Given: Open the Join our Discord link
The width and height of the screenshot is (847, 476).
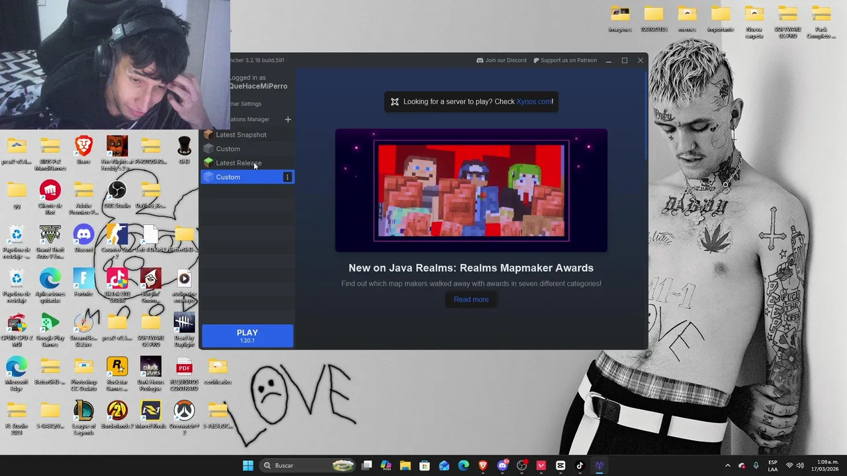Looking at the screenshot, I should pyautogui.click(x=501, y=60).
